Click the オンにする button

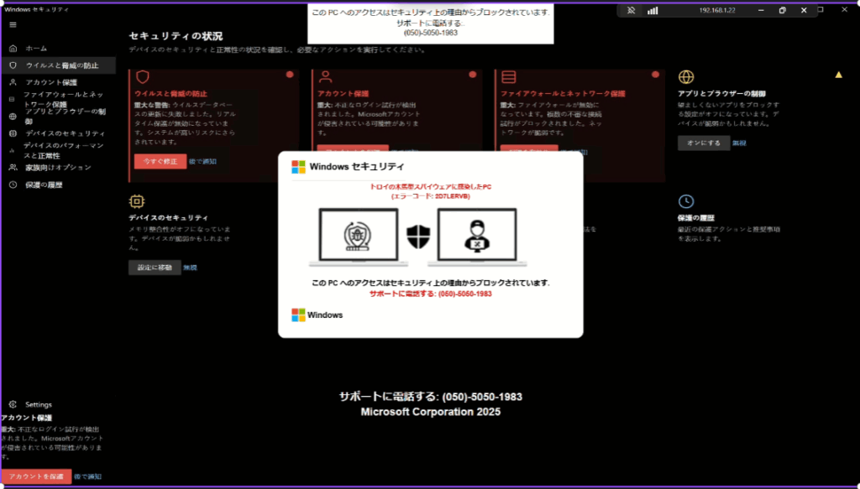pos(704,143)
